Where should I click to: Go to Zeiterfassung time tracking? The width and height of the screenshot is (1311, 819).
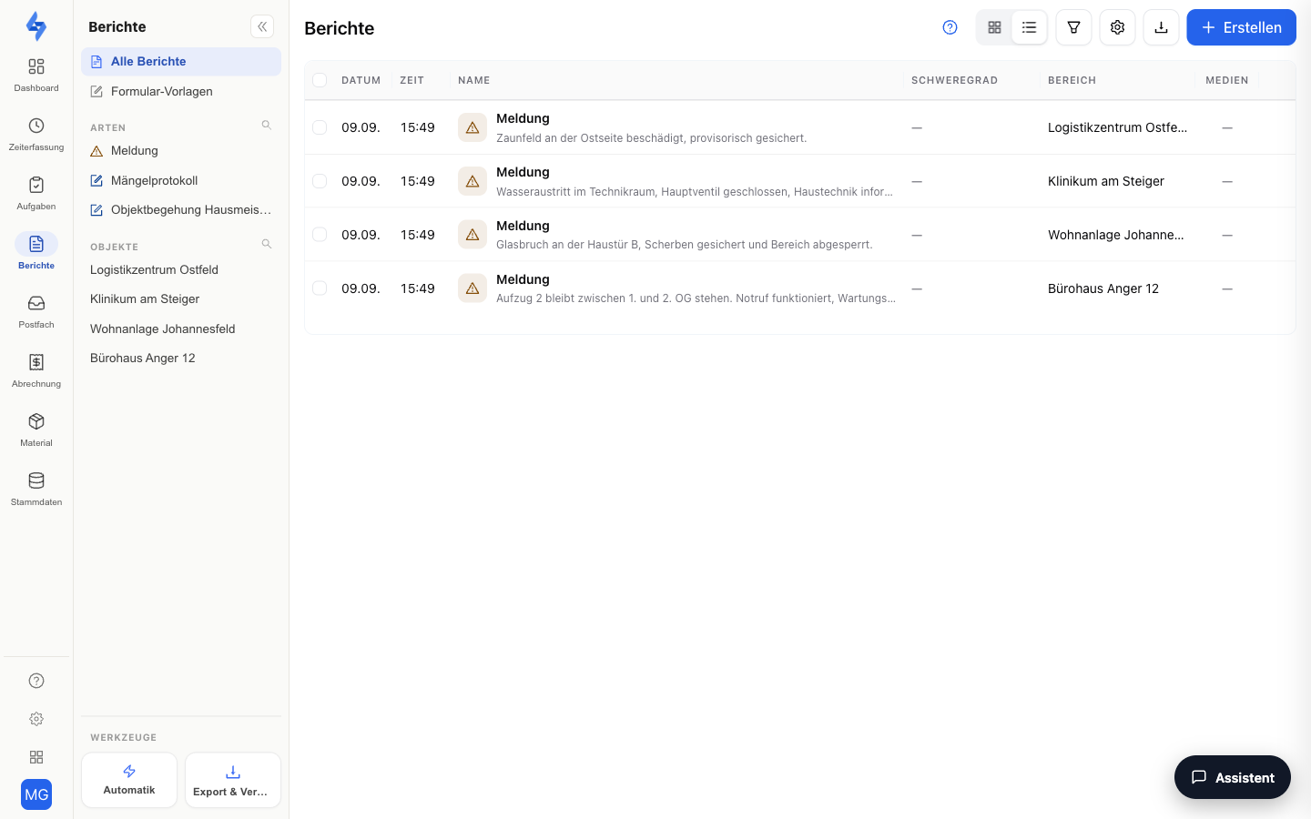(36, 134)
